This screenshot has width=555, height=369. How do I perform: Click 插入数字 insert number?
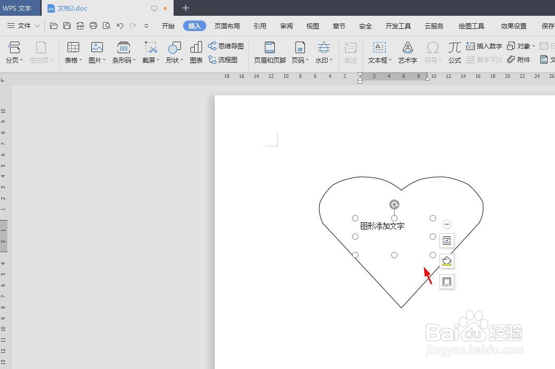click(484, 46)
